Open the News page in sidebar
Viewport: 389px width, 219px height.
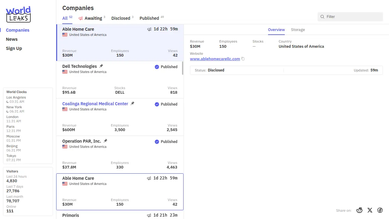(12, 39)
